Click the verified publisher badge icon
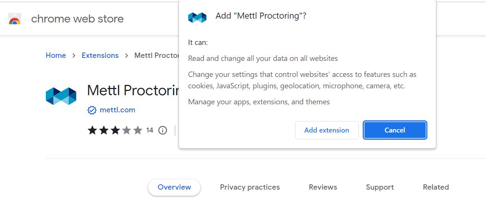 point(92,110)
